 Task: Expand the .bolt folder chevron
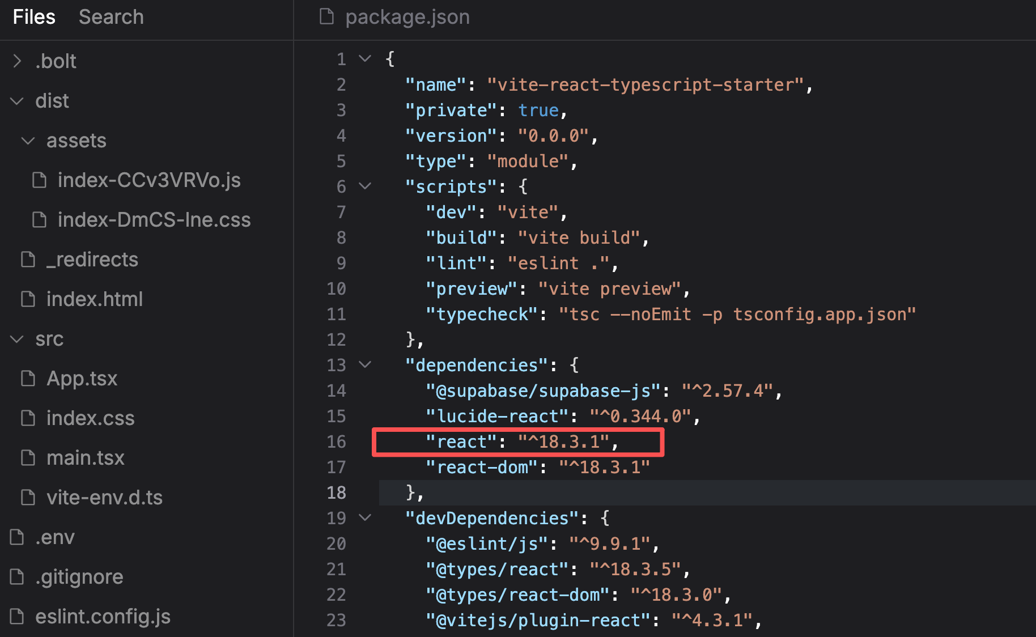(17, 61)
